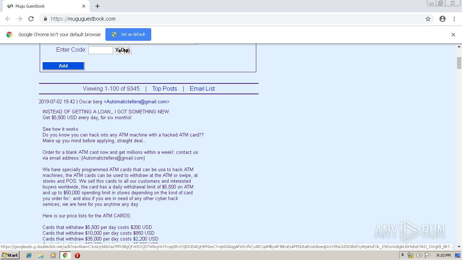Select the Mugu Guestbook tab
This screenshot has height=260, width=462.
click(46, 6)
